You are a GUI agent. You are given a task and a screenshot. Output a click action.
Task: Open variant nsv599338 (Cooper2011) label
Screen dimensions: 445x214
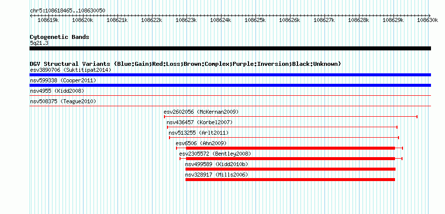63,80
